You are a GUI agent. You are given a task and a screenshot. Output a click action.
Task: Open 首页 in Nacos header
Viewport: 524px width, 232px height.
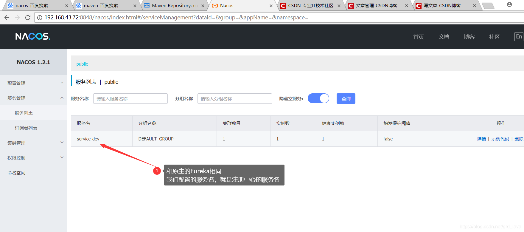[419, 37]
